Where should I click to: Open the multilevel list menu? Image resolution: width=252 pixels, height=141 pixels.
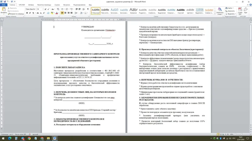72,9
